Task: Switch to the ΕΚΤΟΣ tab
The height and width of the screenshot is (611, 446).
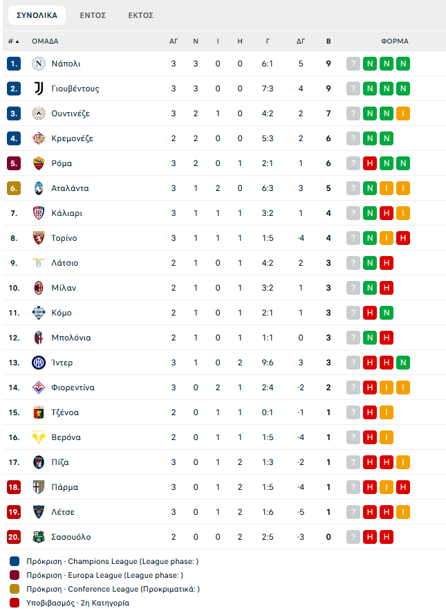Action: 140,15
